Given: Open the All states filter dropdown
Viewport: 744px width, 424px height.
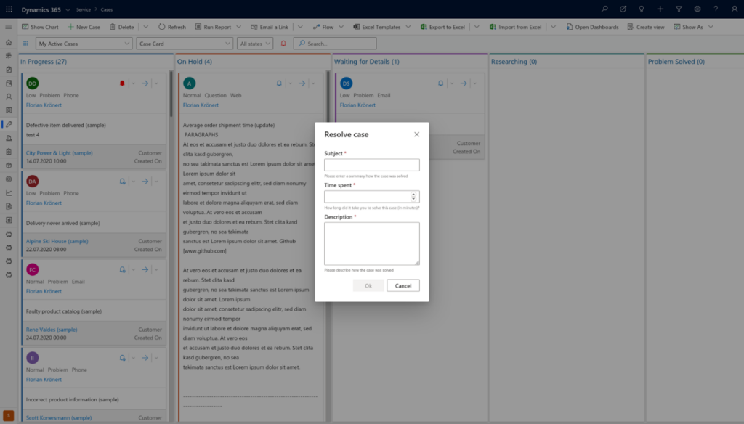Looking at the screenshot, I should pyautogui.click(x=256, y=44).
